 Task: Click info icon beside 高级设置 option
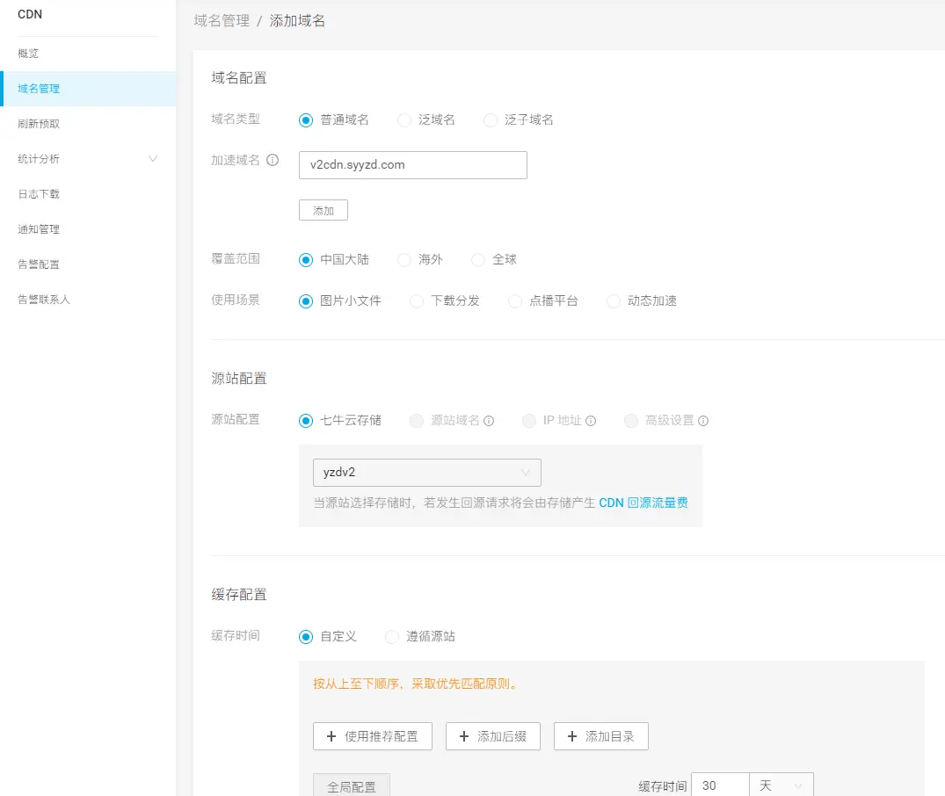[703, 421]
